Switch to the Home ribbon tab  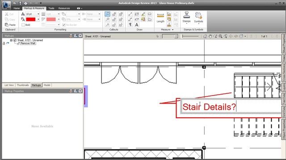[17, 8]
